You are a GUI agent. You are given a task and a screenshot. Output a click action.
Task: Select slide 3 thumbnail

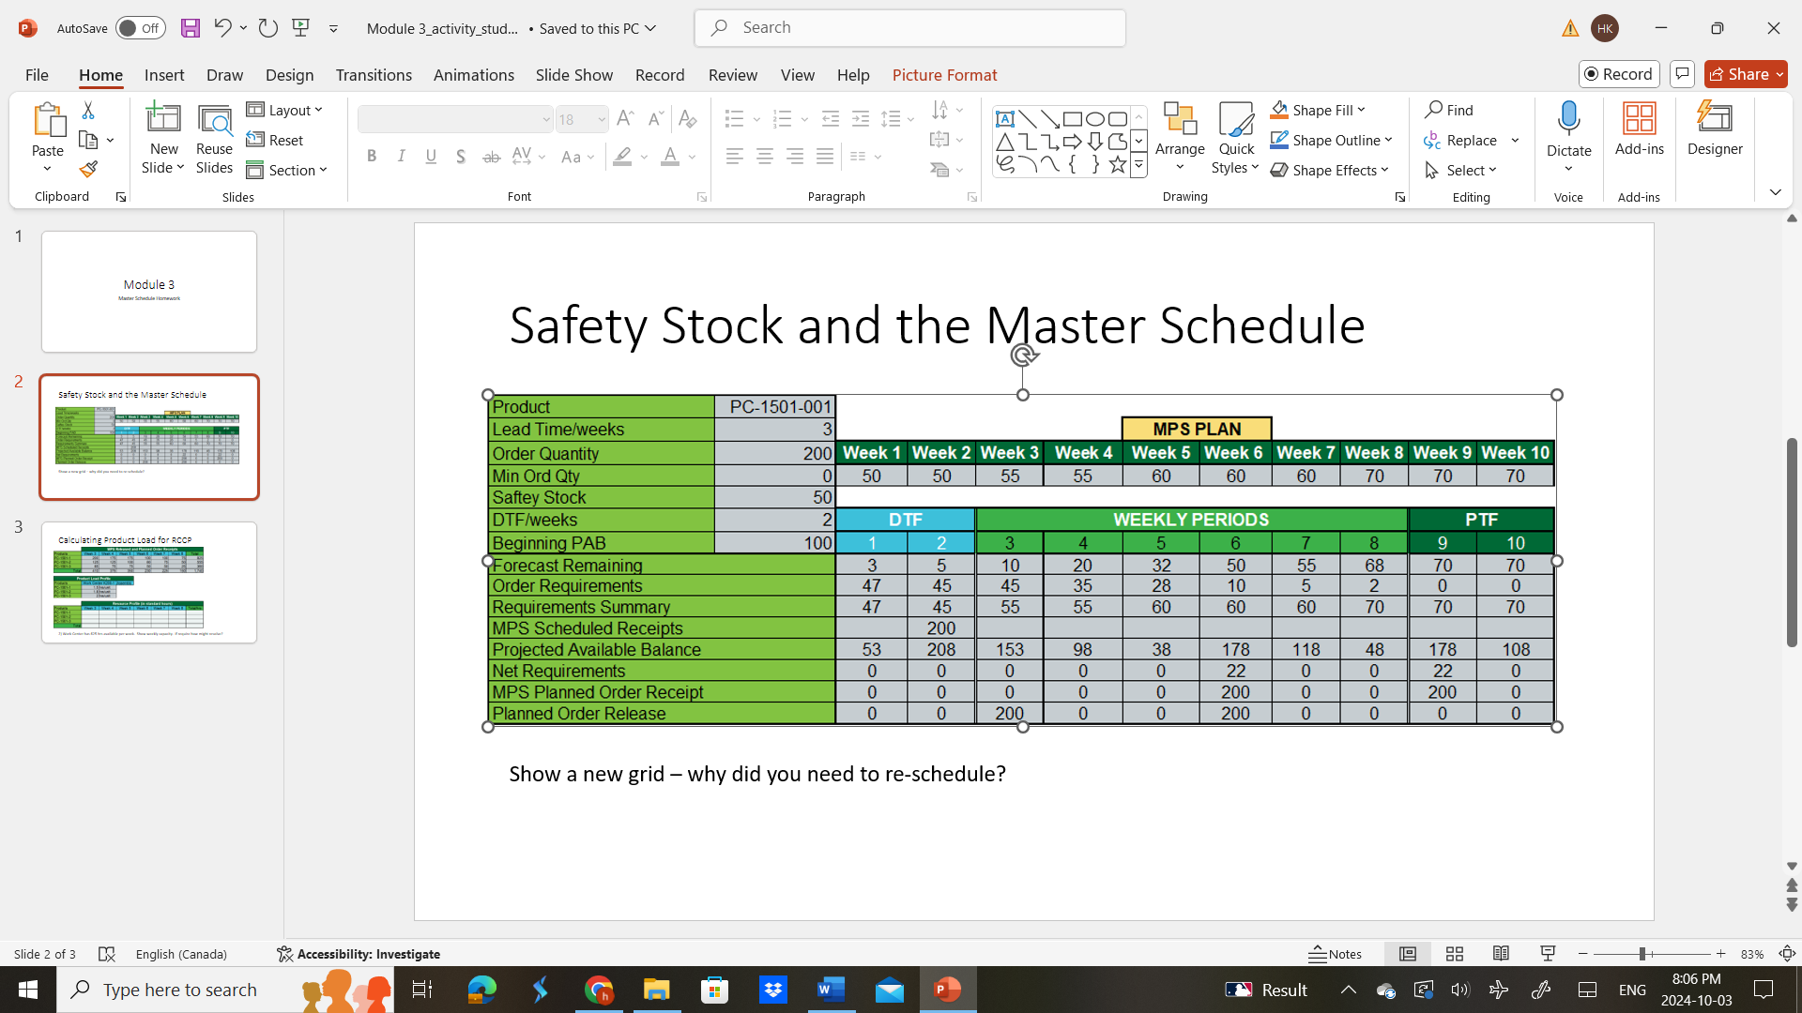pos(148,582)
